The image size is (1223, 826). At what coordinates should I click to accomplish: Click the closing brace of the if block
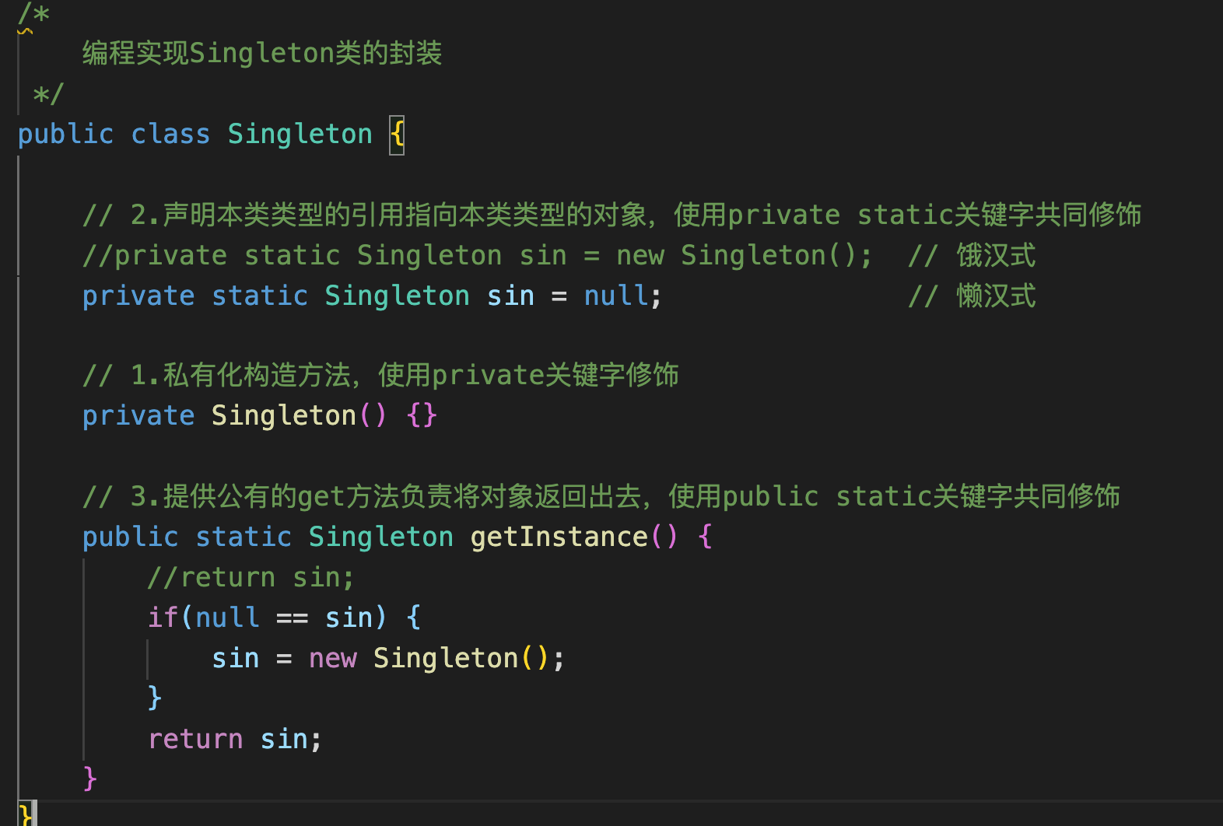155,698
